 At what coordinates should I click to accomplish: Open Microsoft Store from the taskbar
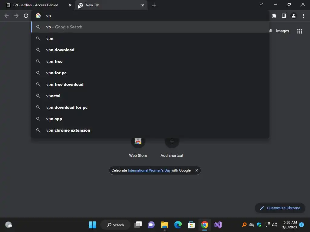tap(191, 225)
